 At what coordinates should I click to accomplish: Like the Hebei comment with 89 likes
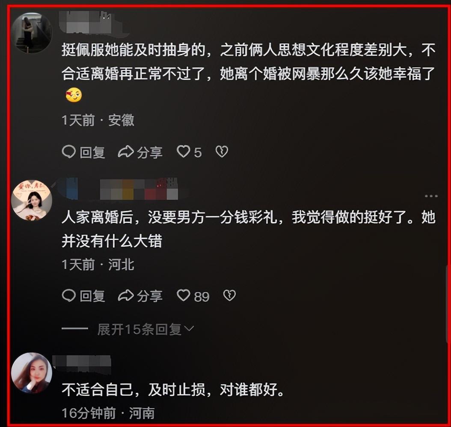[x=183, y=295]
